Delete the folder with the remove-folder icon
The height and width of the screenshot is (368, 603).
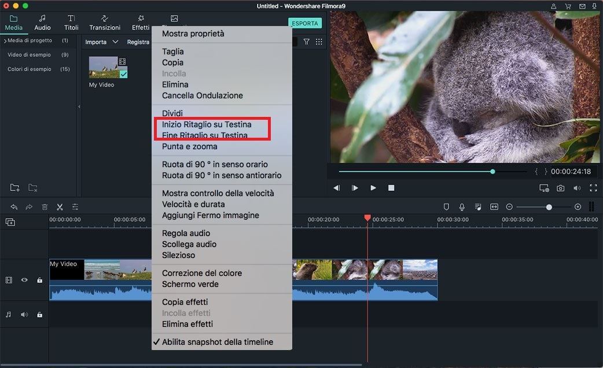pos(33,187)
